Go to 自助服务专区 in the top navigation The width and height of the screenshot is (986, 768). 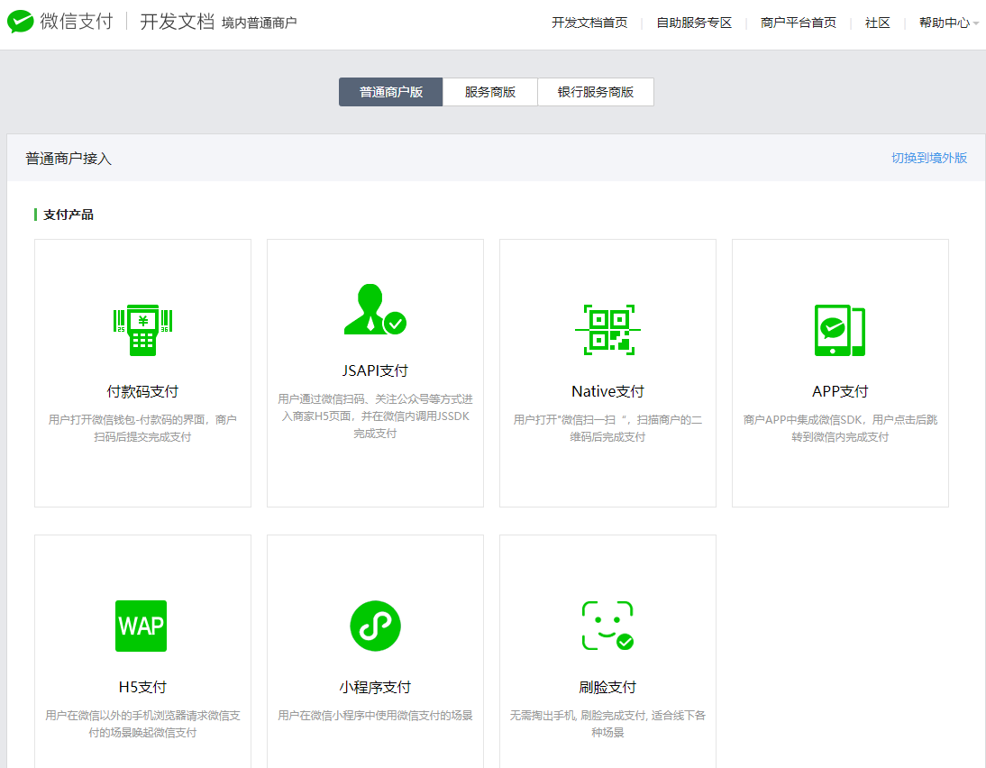click(x=694, y=23)
